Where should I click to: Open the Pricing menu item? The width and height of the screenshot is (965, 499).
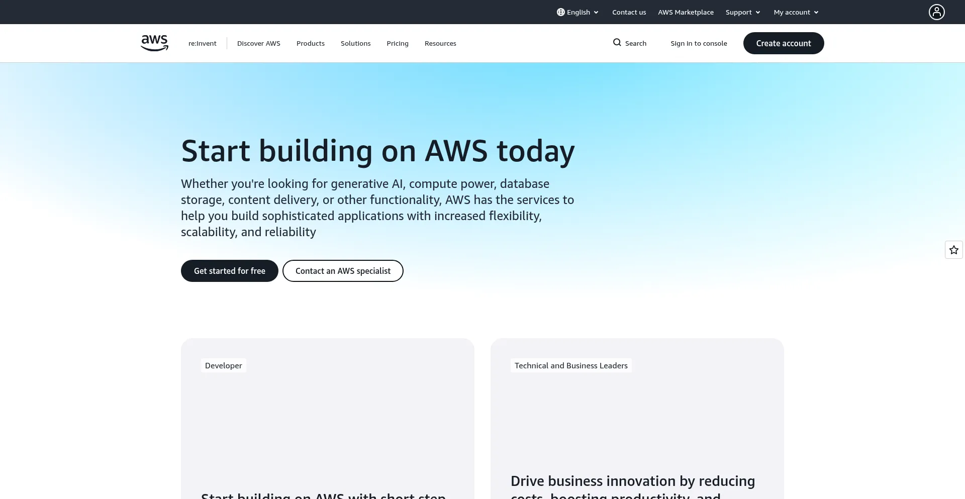pyautogui.click(x=398, y=43)
